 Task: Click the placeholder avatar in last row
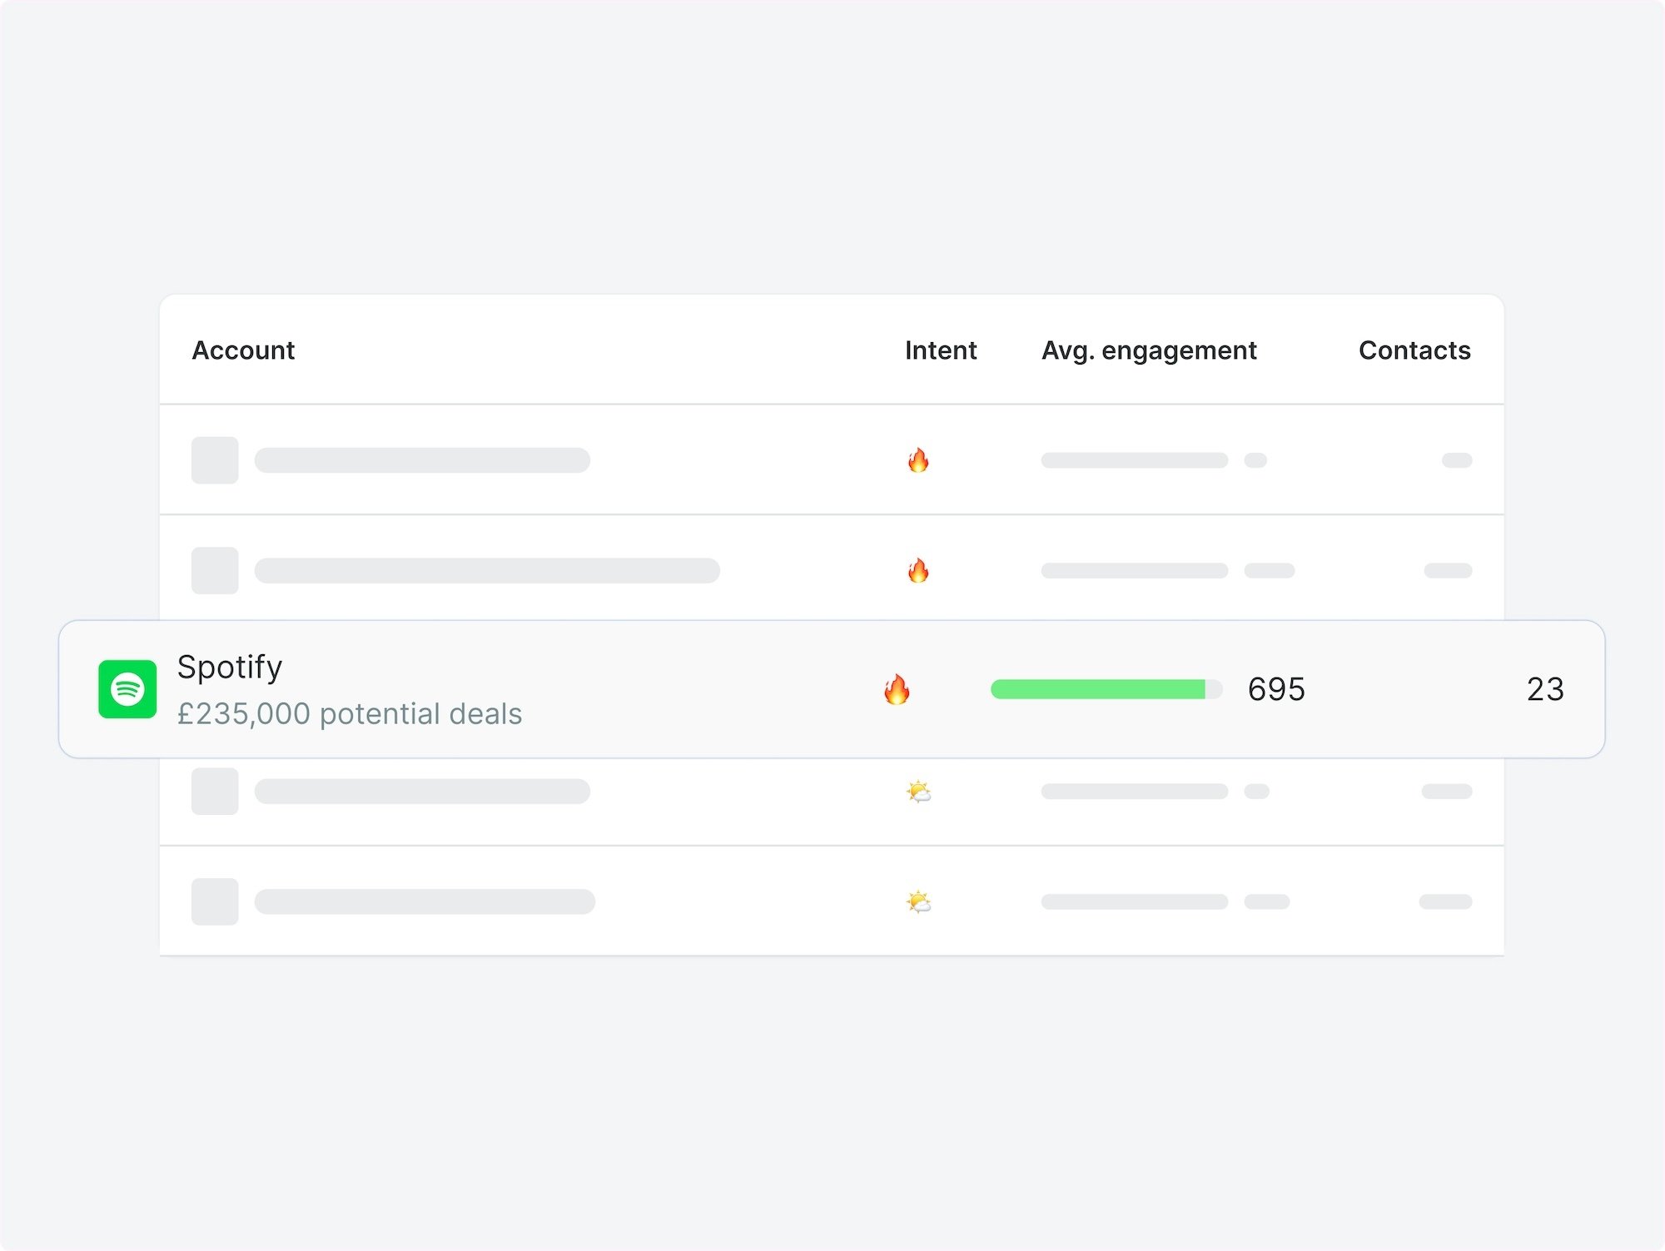(215, 902)
